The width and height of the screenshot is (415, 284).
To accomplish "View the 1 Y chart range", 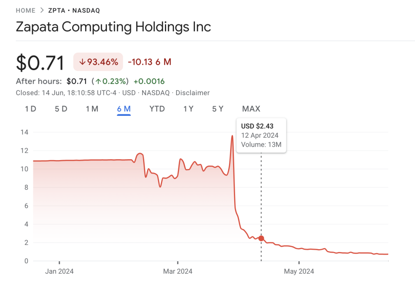I will coord(188,109).
